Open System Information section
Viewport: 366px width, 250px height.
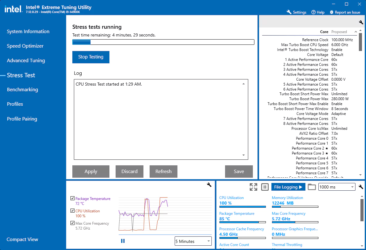click(x=28, y=31)
